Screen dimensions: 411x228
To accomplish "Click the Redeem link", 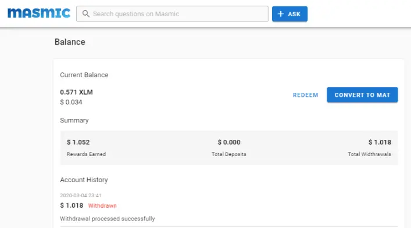I will [305, 95].
